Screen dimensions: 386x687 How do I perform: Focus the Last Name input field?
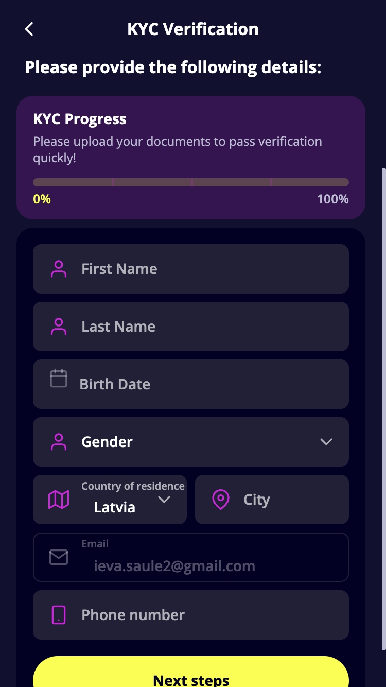point(206,327)
